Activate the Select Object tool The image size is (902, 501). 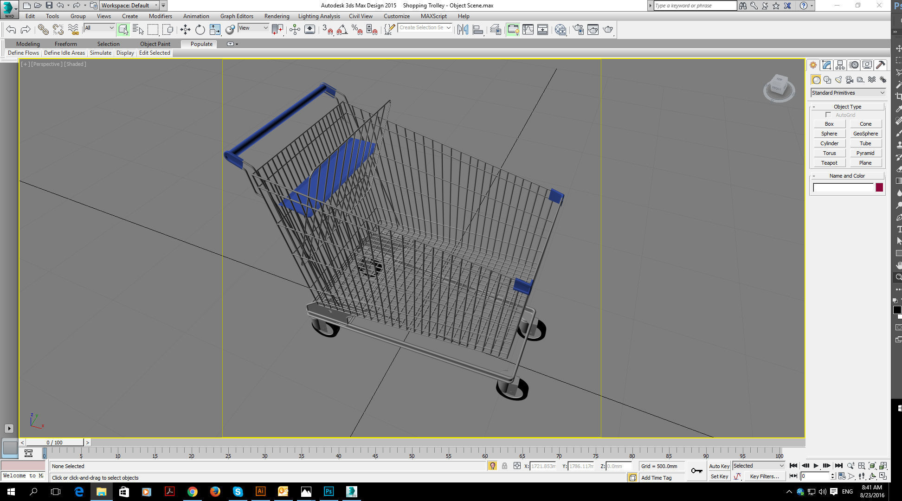(x=123, y=30)
